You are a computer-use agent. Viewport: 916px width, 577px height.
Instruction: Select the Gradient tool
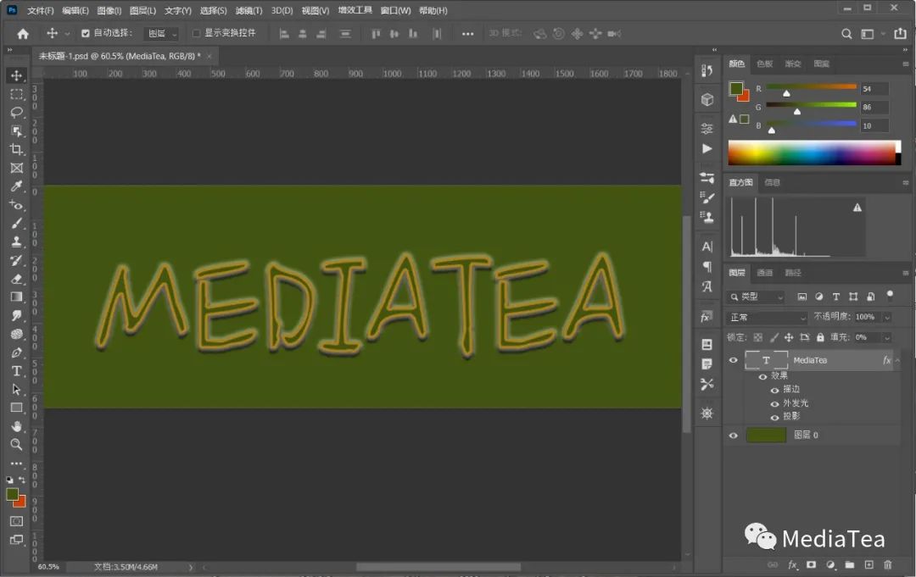pyautogui.click(x=16, y=297)
